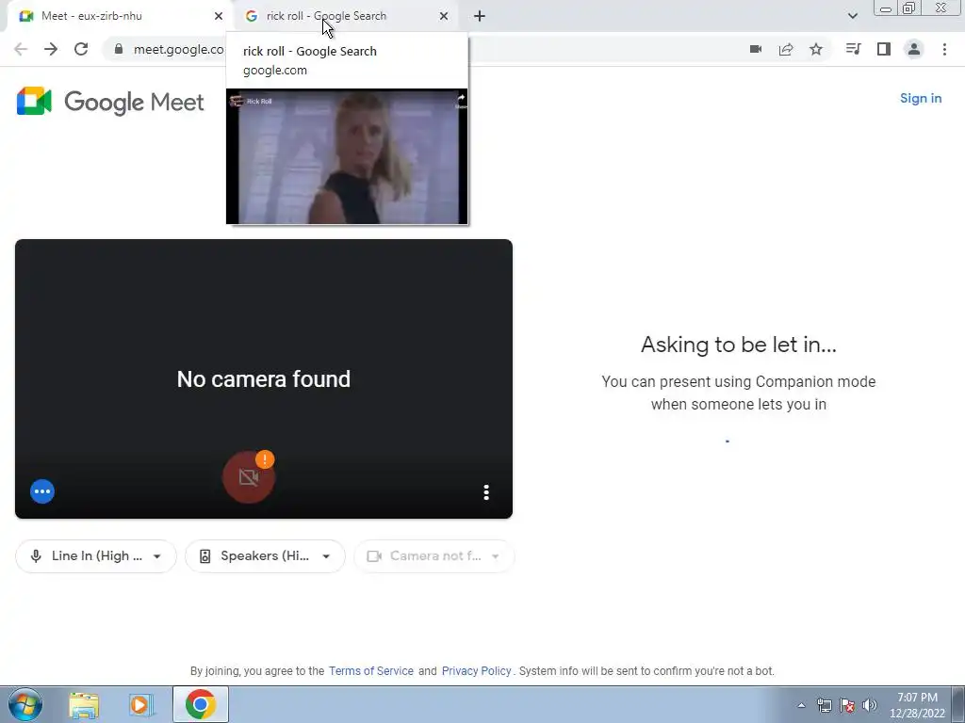The height and width of the screenshot is (723, 965).
Task: Click the Google Meet logo
Action: coord(110,102)
